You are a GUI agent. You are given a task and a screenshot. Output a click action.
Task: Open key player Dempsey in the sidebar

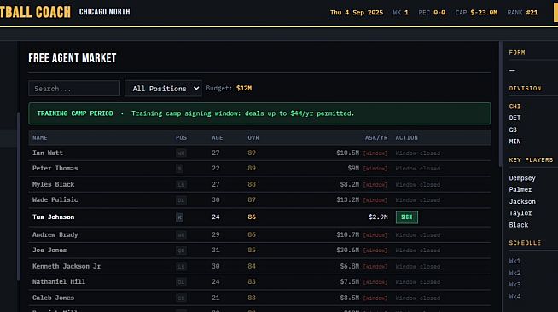coord(522,178)
